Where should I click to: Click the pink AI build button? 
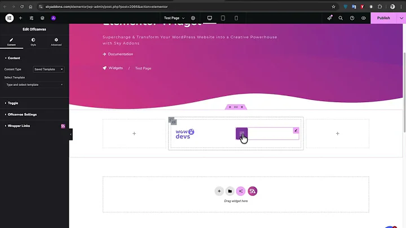pos(241,191)
